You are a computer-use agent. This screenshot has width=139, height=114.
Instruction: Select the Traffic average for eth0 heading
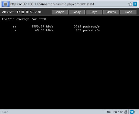pyautogui.click(x=24, y=19)
